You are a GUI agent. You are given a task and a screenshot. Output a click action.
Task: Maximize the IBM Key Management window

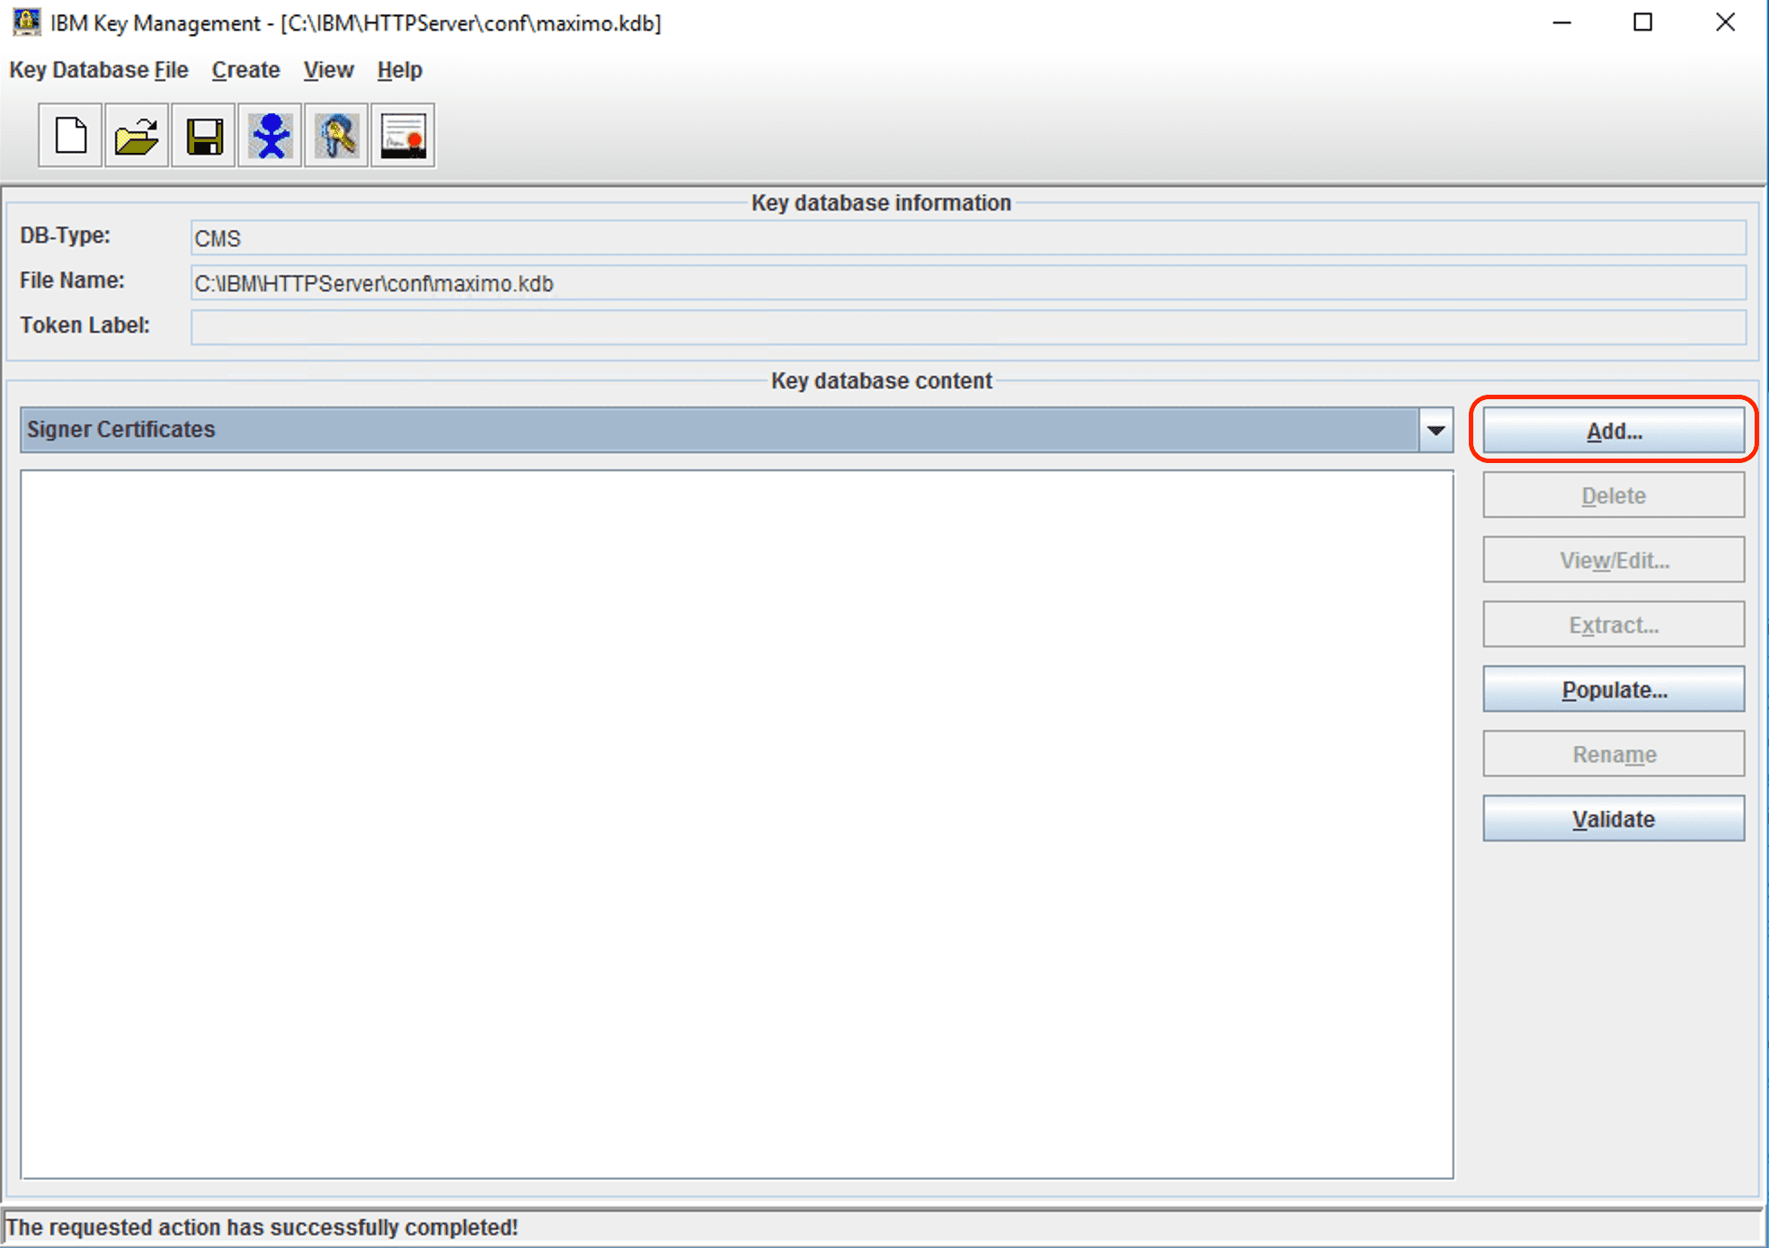click(1643, 22)
